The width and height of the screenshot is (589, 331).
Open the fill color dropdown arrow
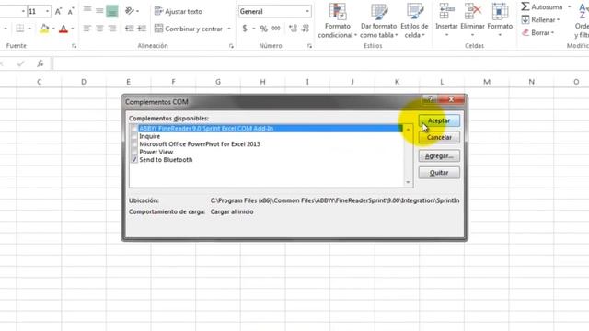pos(53,29)
